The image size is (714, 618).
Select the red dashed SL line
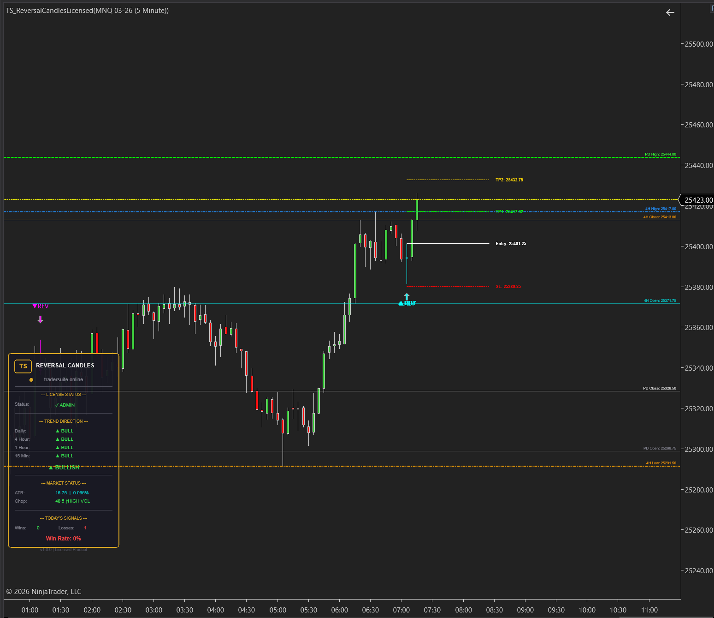(x=448, y=287)
